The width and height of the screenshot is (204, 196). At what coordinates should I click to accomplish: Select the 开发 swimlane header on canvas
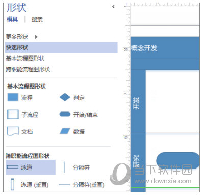[x=138, y=101]
